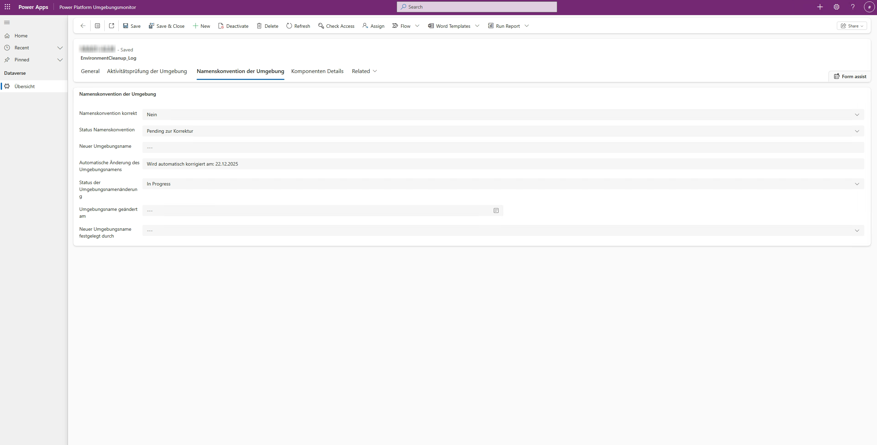Switch to Komponenten Details tab
Viewport: 877px width, 445px height.
click(317, 71)
